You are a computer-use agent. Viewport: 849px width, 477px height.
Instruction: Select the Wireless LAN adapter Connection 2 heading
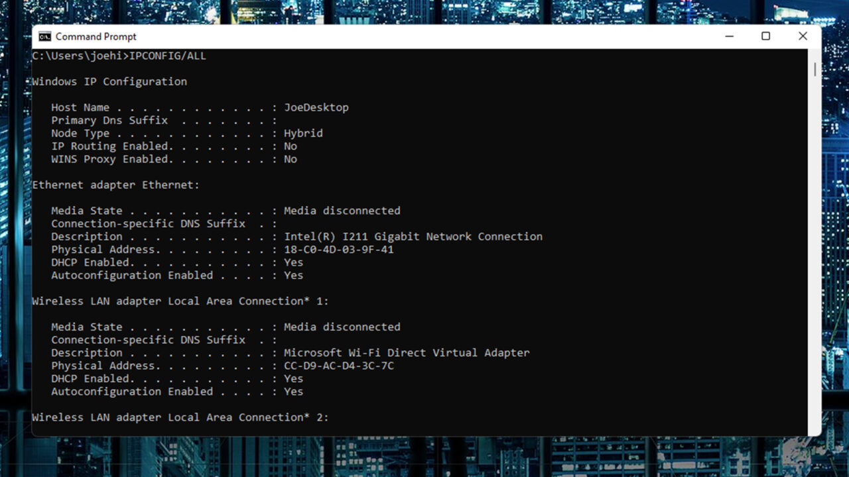(182, 417)
